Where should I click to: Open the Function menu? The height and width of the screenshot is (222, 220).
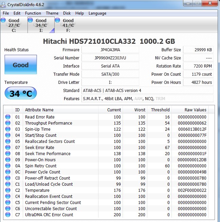tap(33, 13)
